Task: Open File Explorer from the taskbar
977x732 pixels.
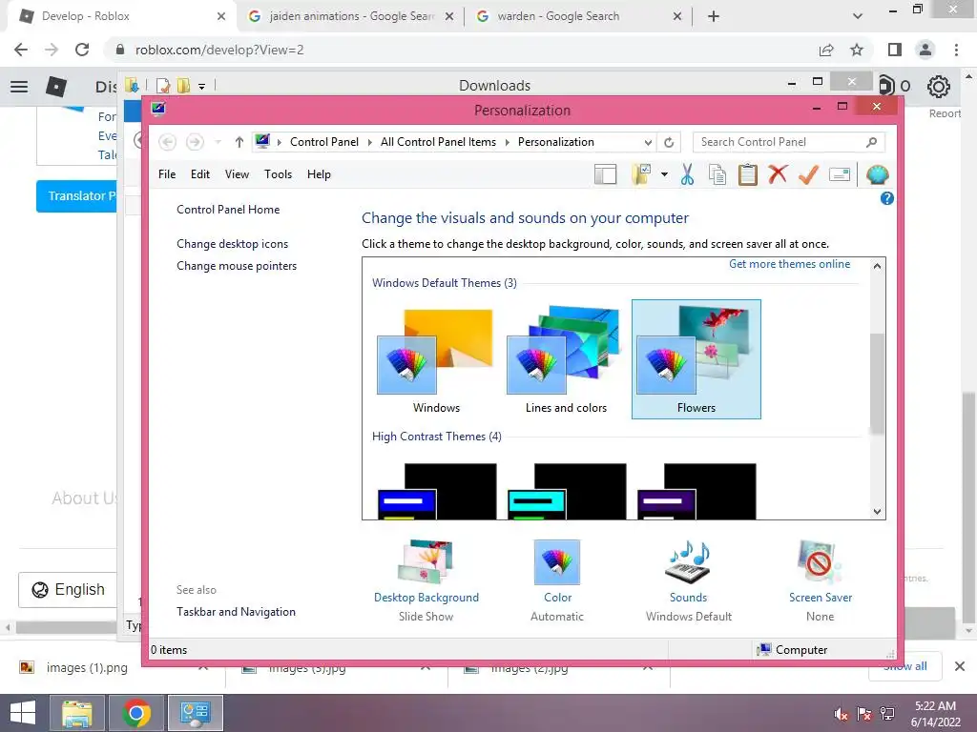Action: point(77,713)
